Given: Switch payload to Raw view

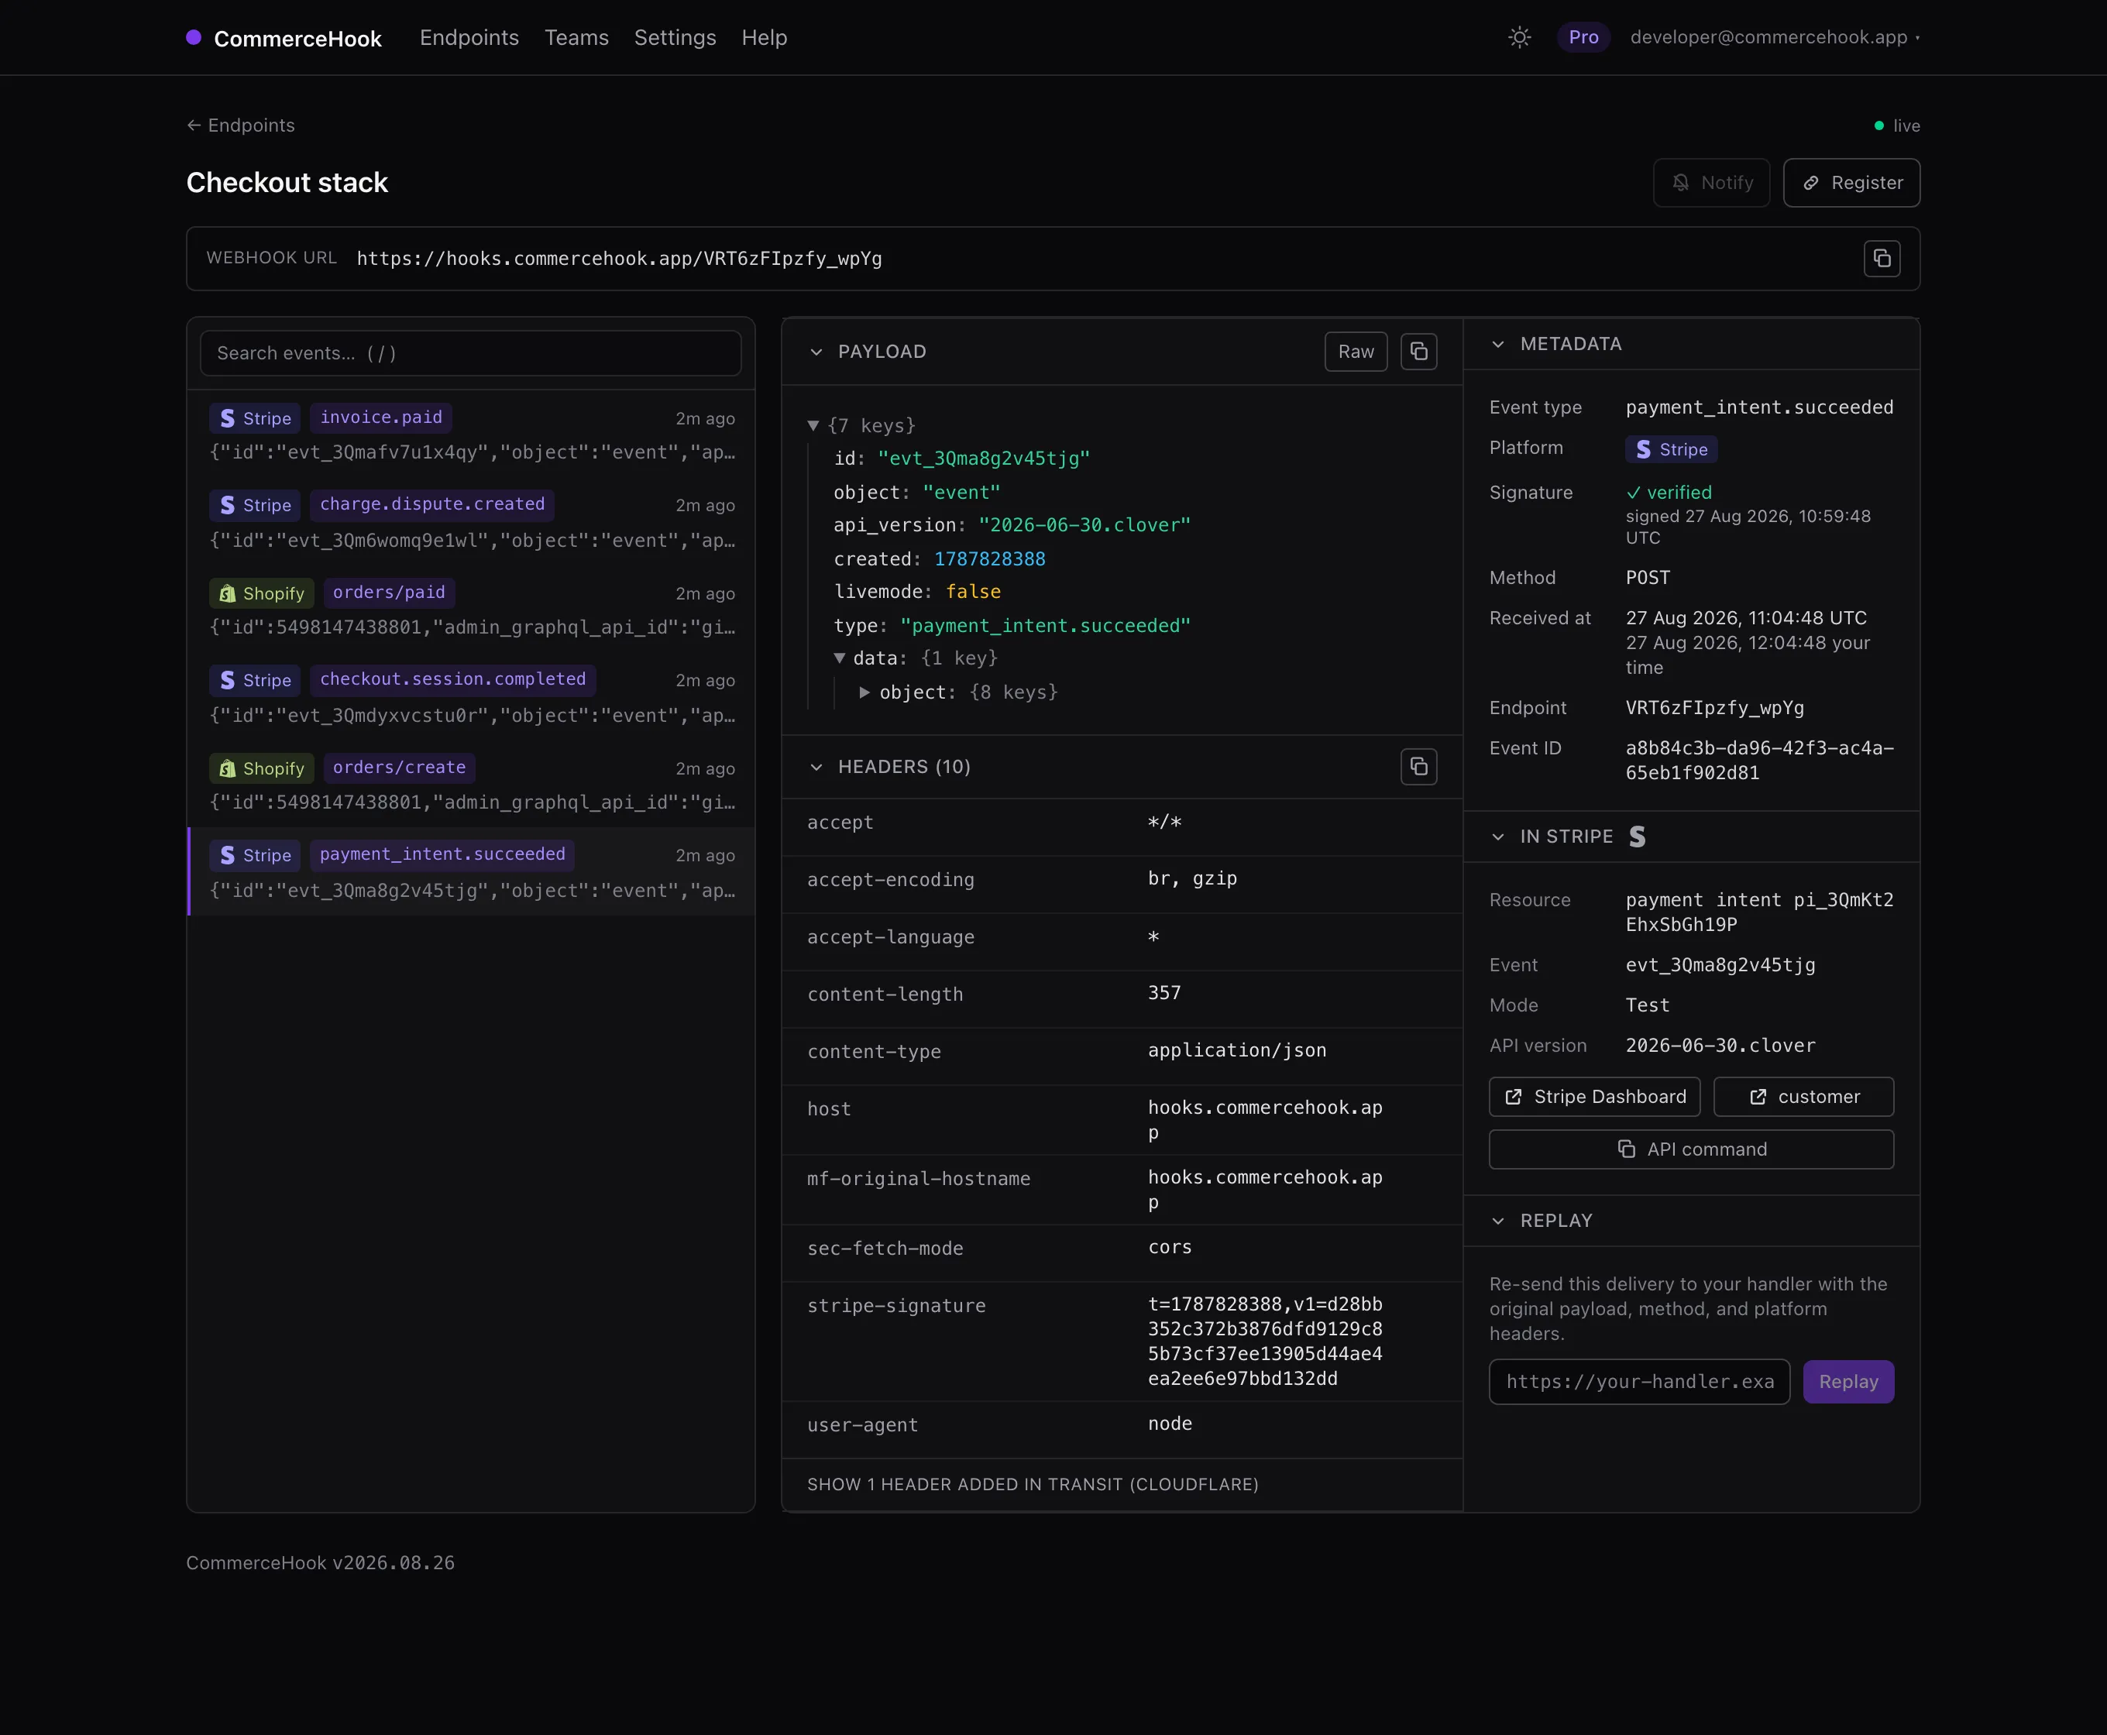Looking at the screenshot, I should click(x=1356, y=352).
